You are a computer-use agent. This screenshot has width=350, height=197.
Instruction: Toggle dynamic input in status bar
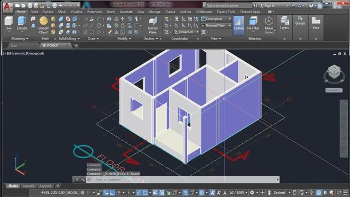(x=106, y=193)
